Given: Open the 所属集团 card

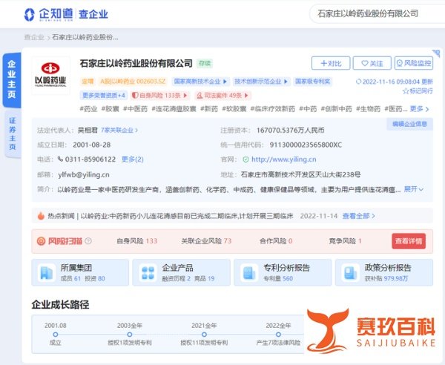Looking at the screenshot, I should pos(80,272).
